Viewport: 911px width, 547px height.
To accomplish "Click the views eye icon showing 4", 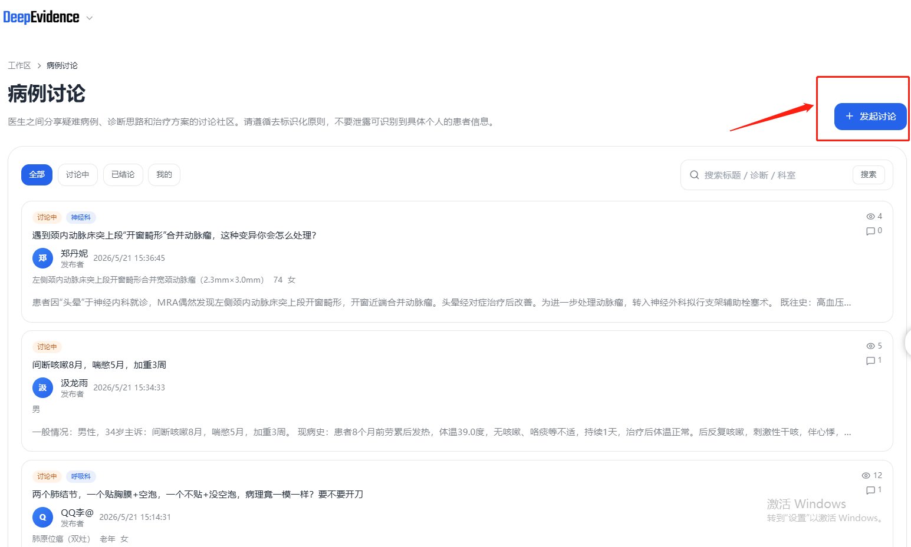I will pyautogui.click(x=870, y=217).
